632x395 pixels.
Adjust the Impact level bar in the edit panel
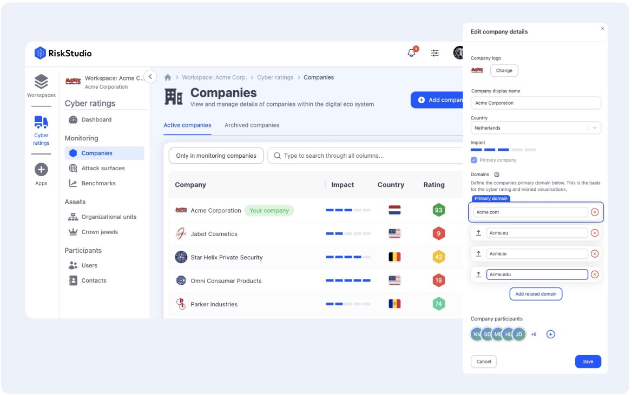click(x=503, y=150)
